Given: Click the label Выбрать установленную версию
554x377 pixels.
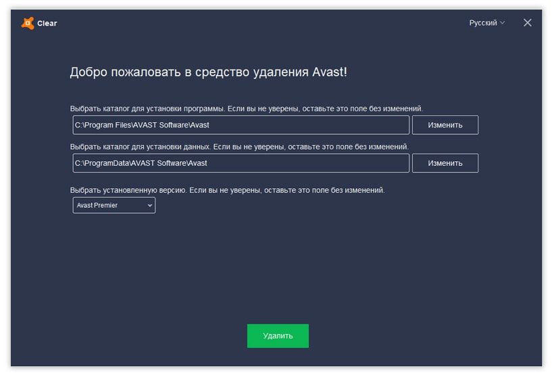Looking at the screenshot, I should pos(128,190).
